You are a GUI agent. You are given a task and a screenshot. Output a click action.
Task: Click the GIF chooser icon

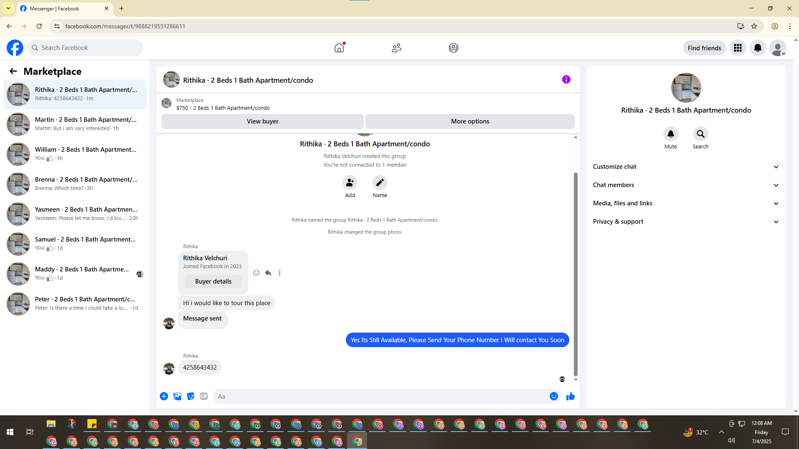pyautogui.click(x=203, y=396)
